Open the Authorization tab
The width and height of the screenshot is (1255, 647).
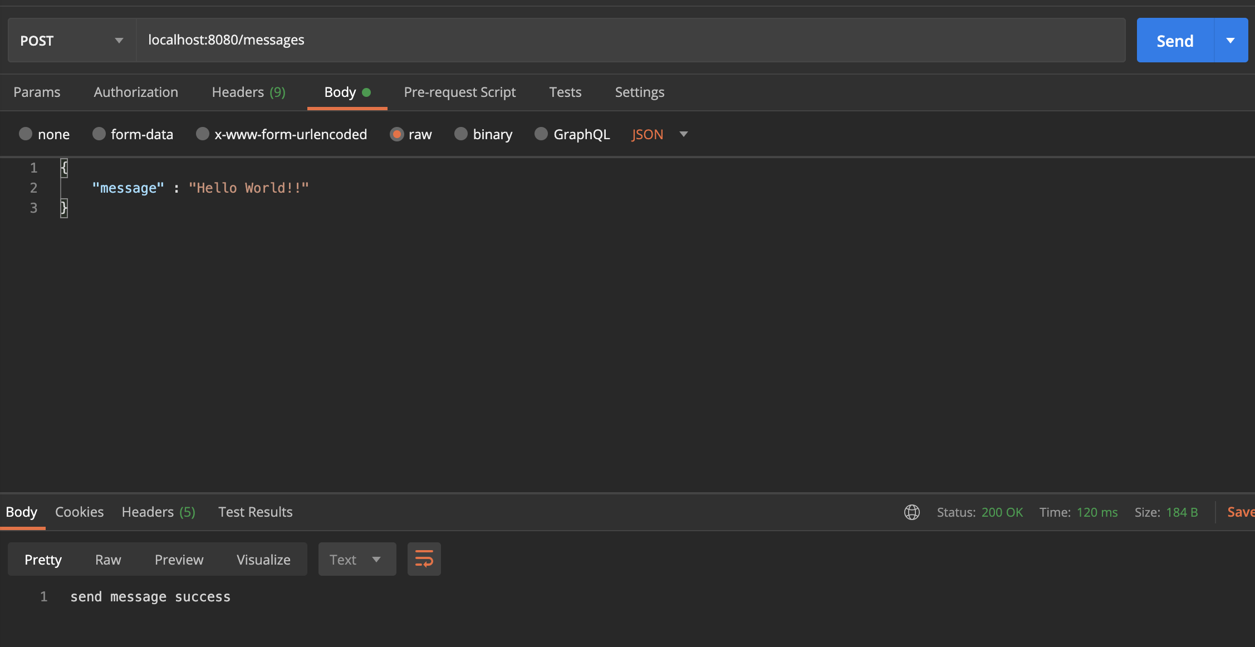tap(136, 92)
